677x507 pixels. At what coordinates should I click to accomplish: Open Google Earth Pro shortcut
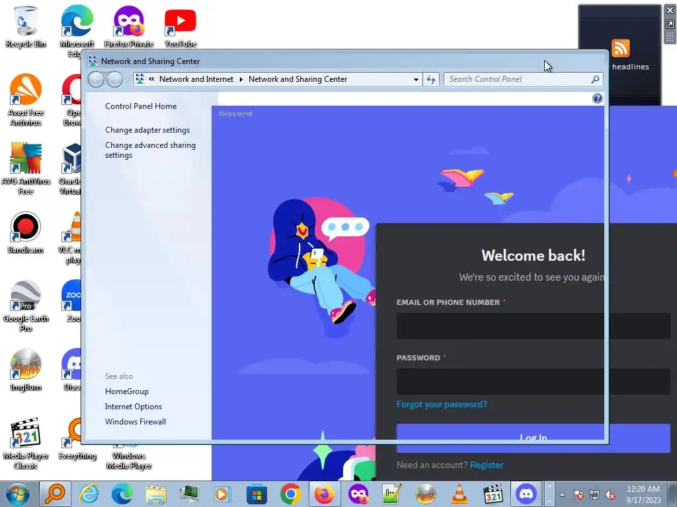[26, 306]
